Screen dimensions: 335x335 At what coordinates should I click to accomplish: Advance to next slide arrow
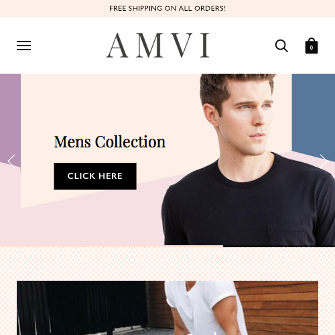pyautogui.click(x=324, y=161)
